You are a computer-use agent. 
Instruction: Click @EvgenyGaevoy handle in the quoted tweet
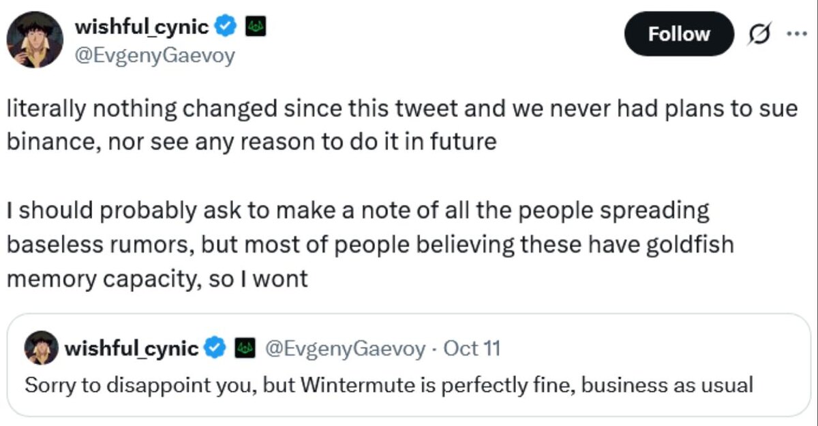344,349
